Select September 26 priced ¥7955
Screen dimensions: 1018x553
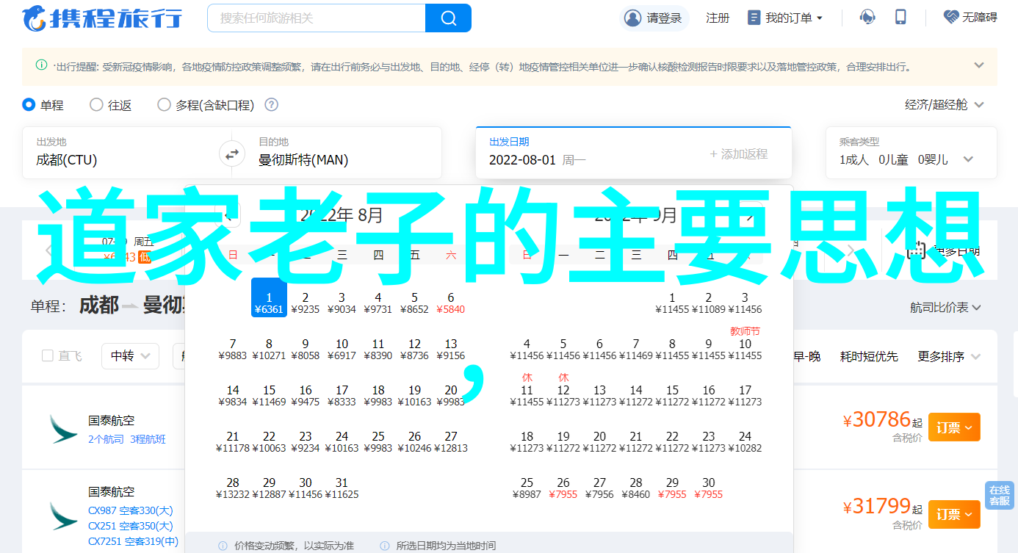563,488
